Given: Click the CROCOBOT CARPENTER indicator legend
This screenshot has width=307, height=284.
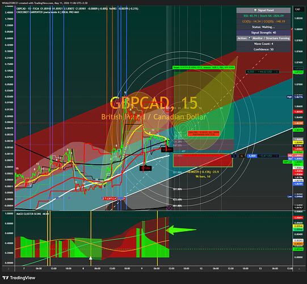Looking at the screenshot, I should [x=48, y=12].
